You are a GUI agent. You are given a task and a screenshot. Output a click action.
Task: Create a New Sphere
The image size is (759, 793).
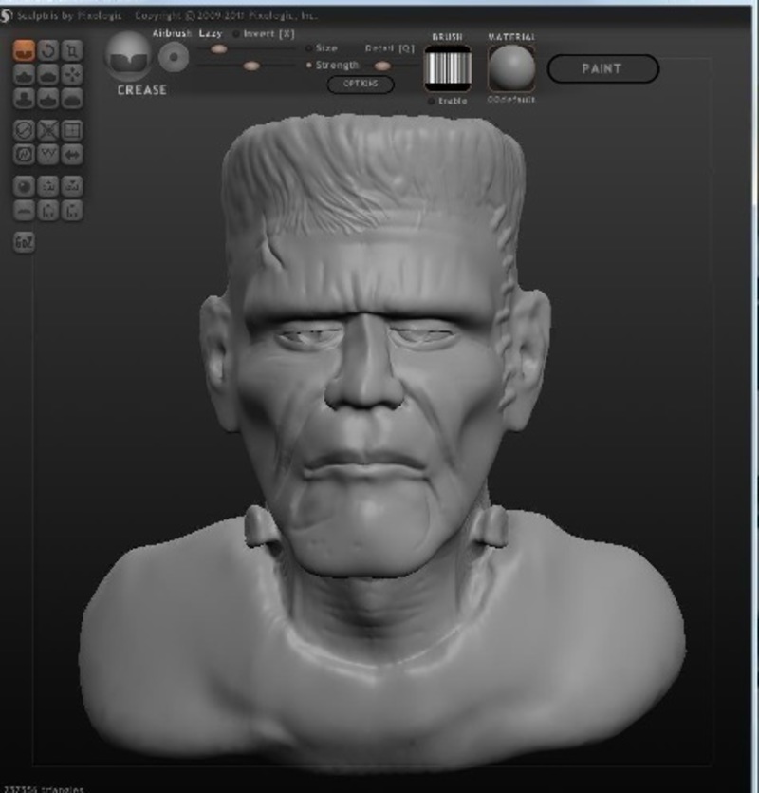[x=24, y=186]
